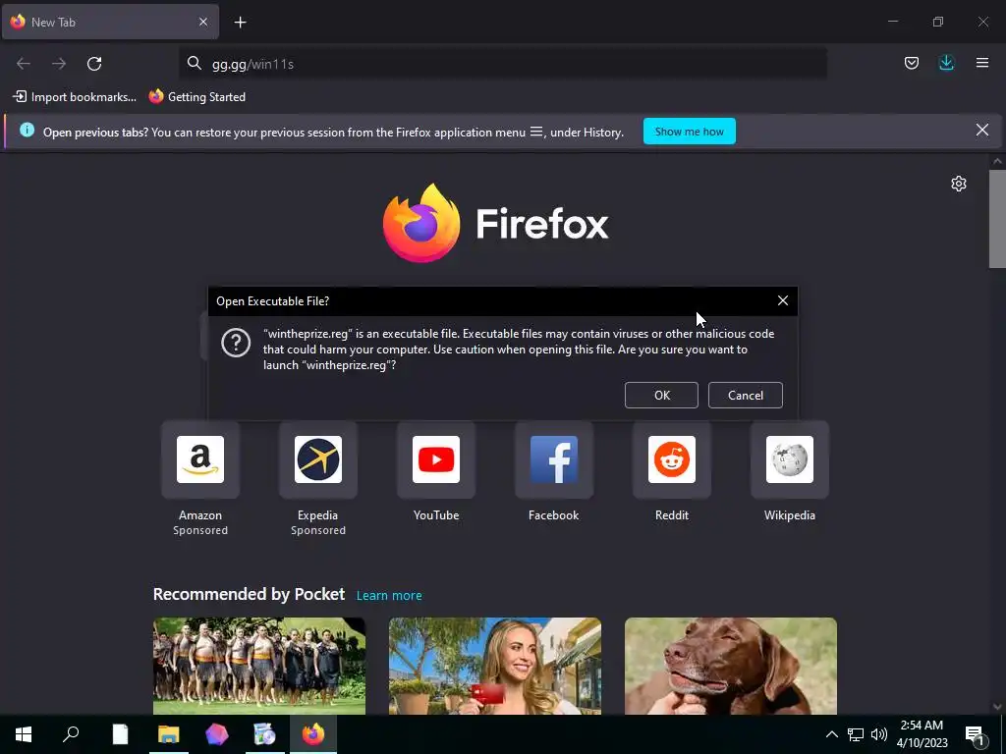
Task: Open the Getting Started bookmark
Action: [196, 97]
